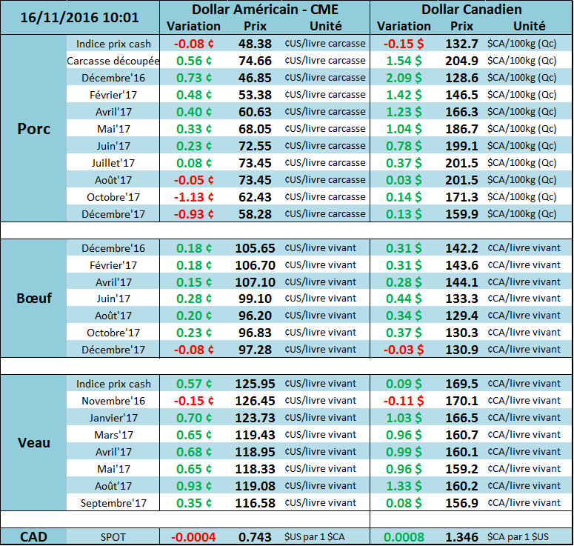This screenshot has width=574, height=546.
Task: Click the Porc section label
Action: (34, 128)
